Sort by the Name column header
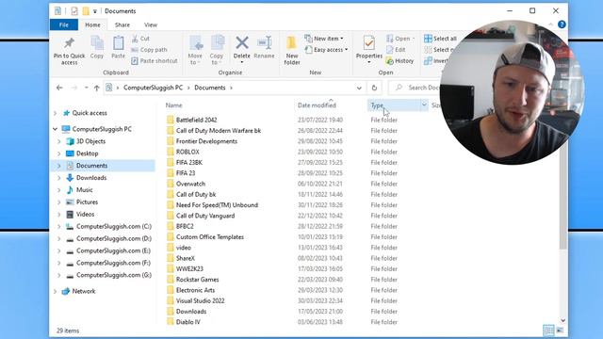 coord(173,105)
